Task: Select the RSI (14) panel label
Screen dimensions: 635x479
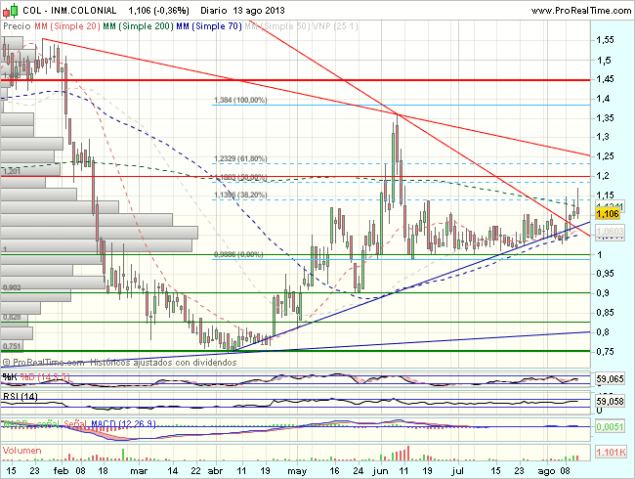Action: pos(20,397)
